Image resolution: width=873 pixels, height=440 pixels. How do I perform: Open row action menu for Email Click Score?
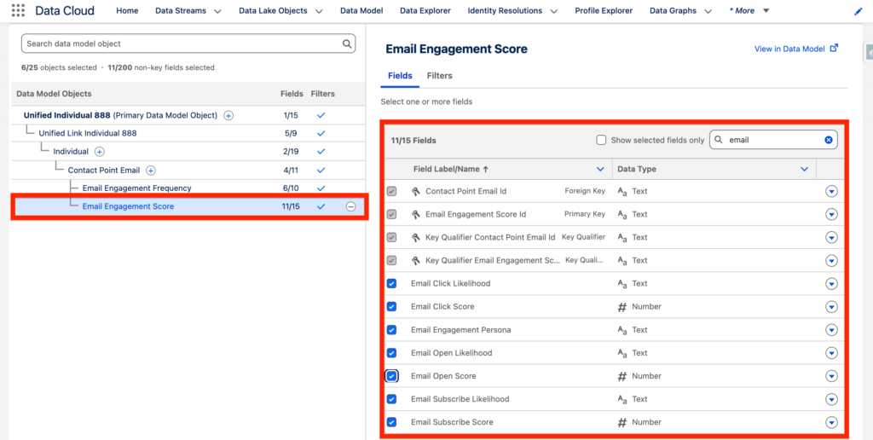click(831, 307)
